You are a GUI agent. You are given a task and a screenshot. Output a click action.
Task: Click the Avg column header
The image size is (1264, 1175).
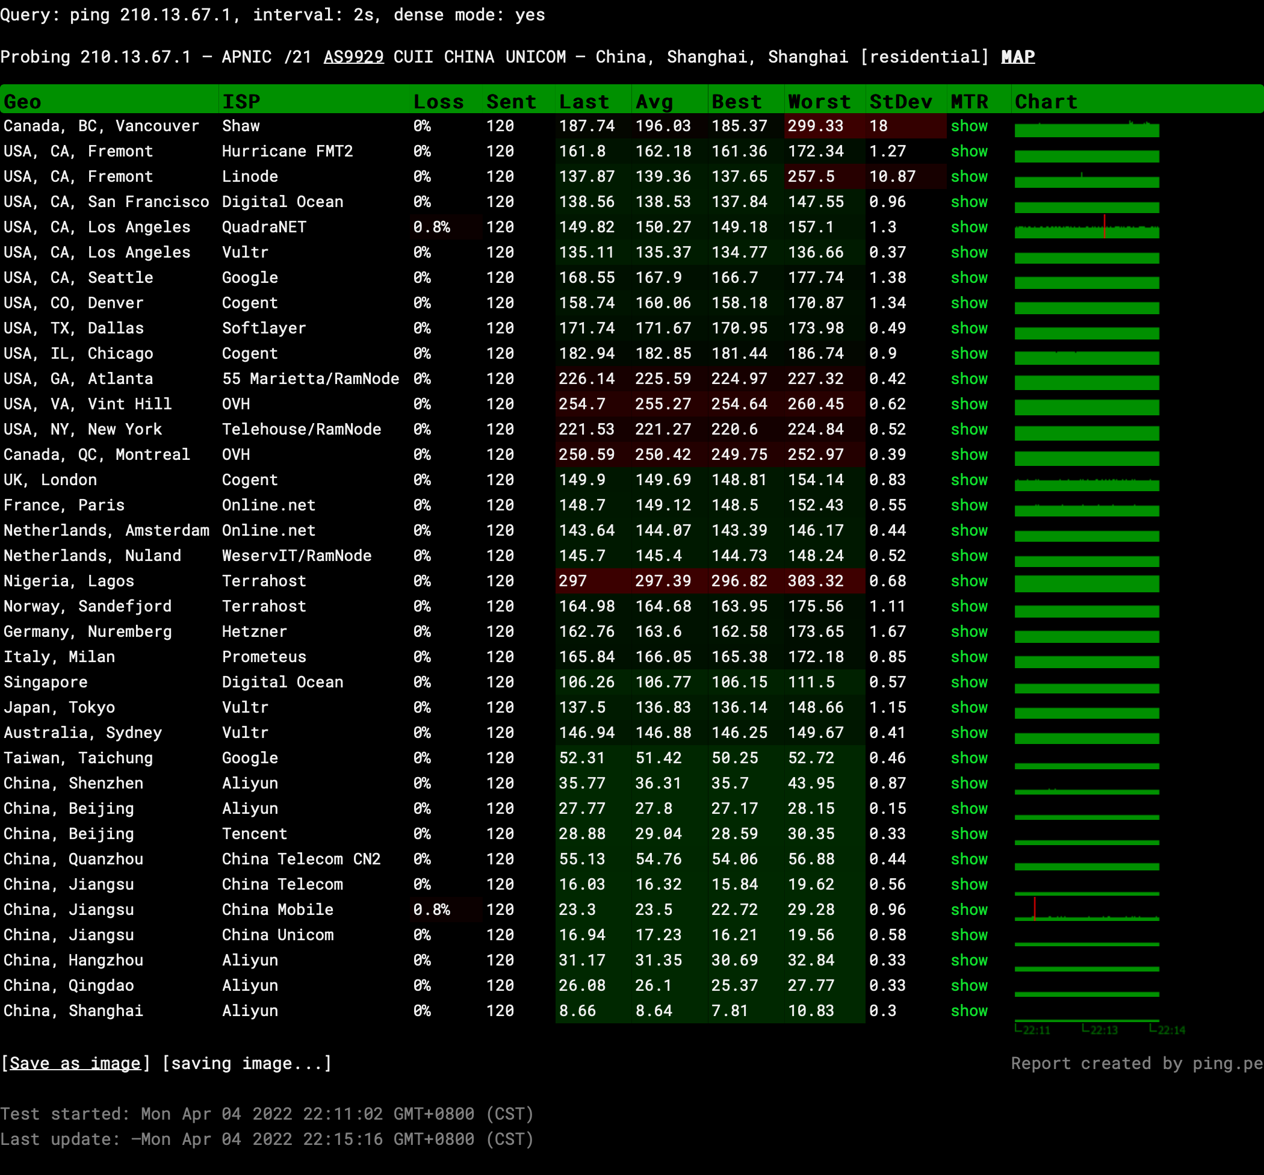[x=654, y=102]
